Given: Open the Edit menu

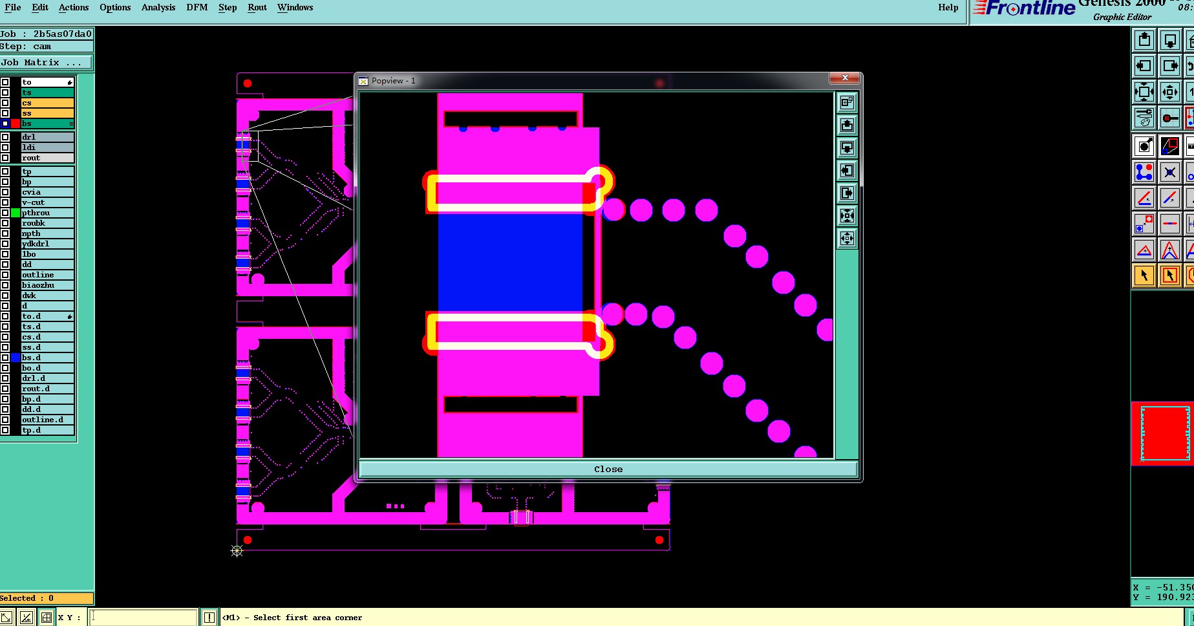Looking at the screenshot, I should [x=40, y=8].
